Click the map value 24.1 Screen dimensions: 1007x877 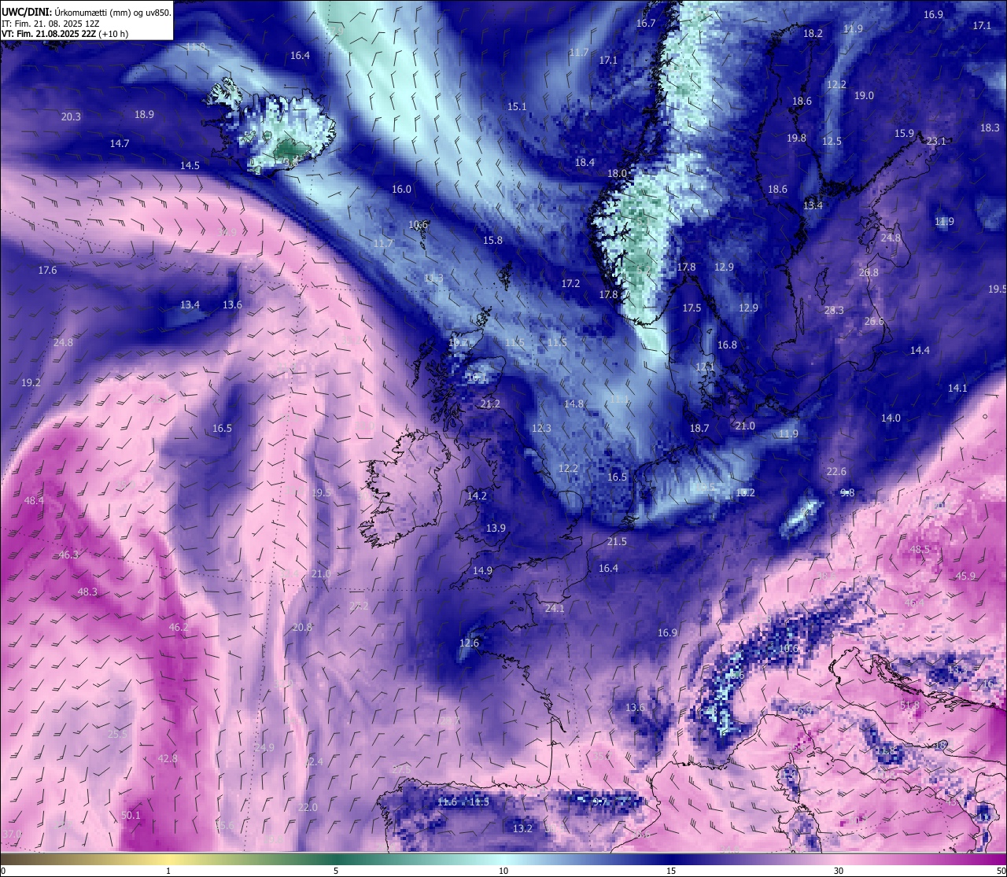click(554, 608)
